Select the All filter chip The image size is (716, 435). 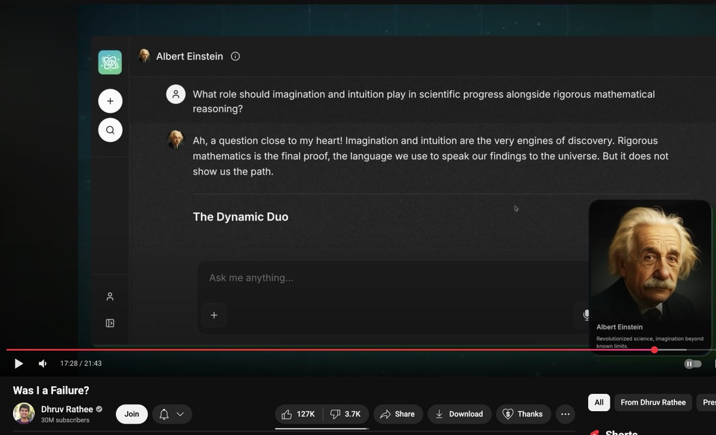598,402
